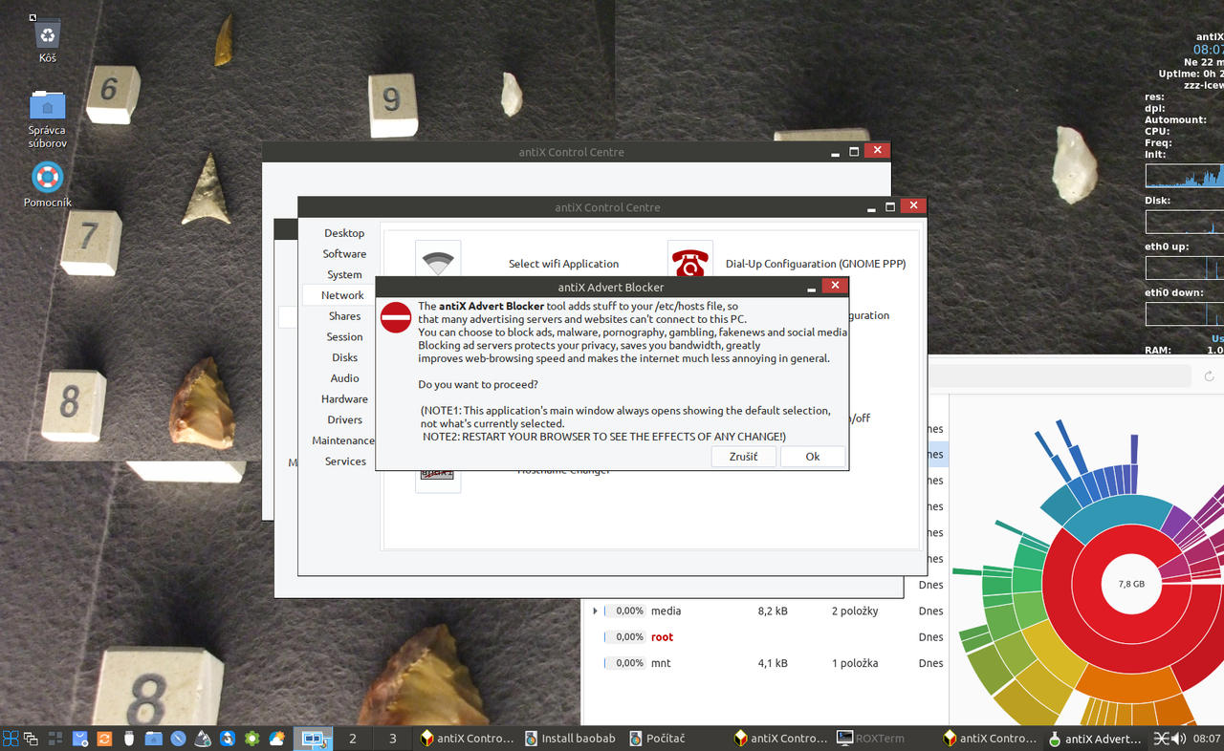Screen dimensions: 1224x751
Task: Open the Session tab
Action: pos(344,337)
